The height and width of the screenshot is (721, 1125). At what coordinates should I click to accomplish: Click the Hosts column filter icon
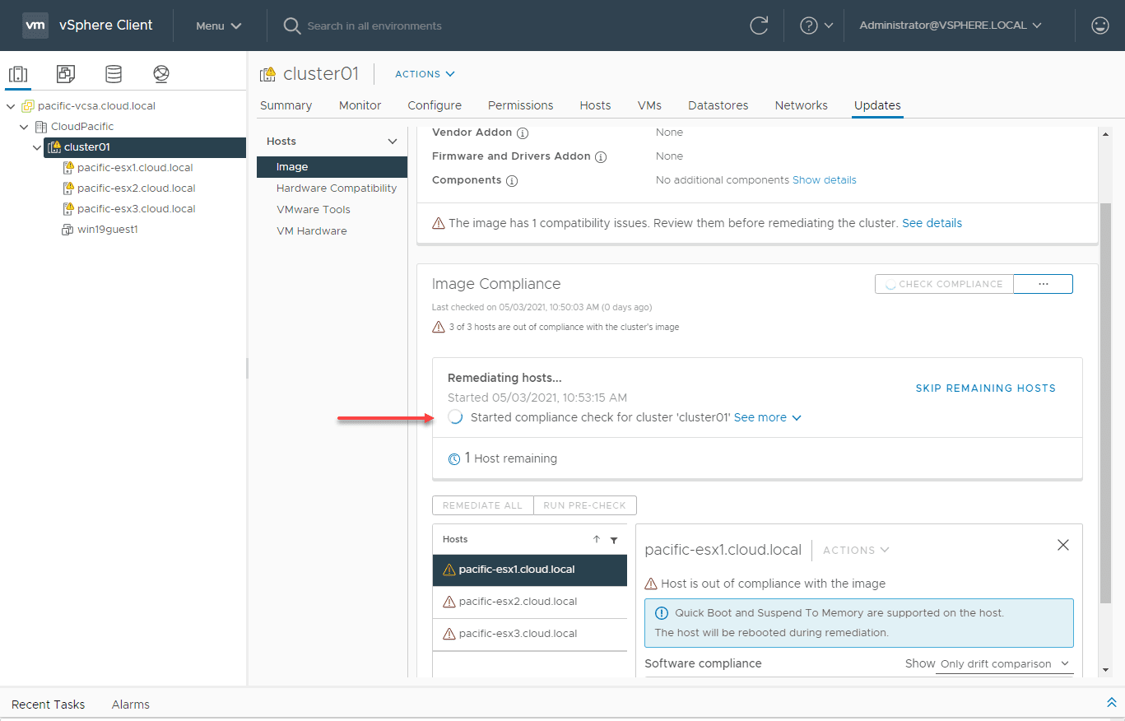click(x=614, y=540)
